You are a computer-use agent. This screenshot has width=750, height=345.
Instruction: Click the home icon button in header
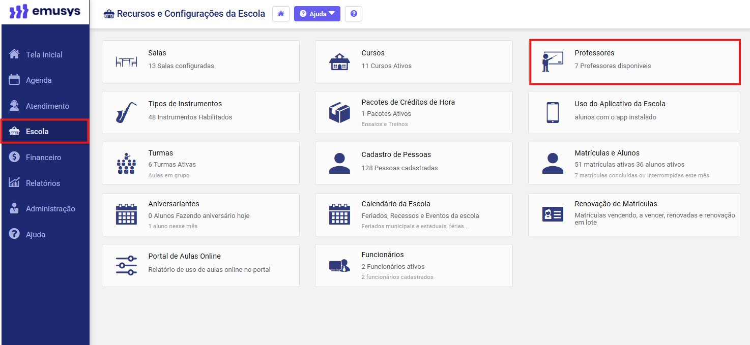(281, 14)
